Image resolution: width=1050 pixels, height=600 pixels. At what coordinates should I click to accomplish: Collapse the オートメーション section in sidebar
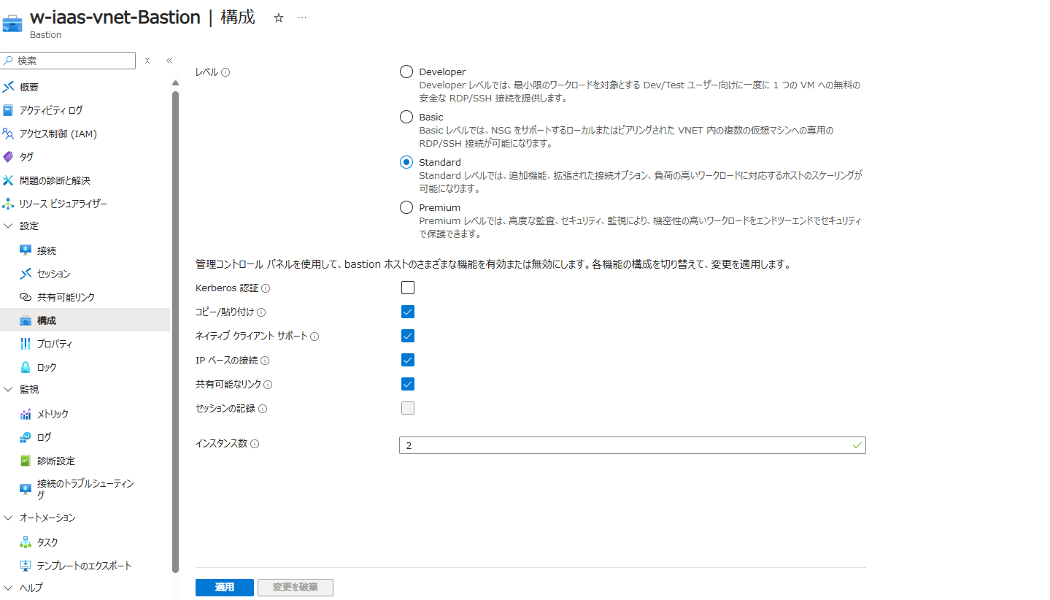click(8, 518)
